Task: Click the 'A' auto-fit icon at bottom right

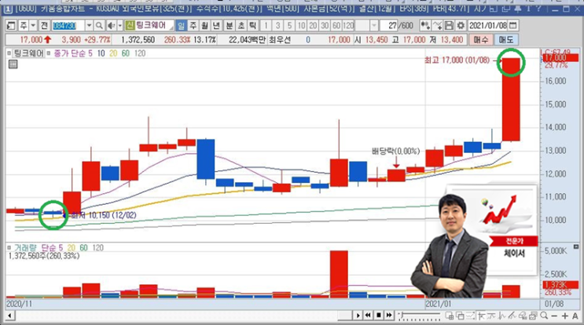Action: (575, 316)
